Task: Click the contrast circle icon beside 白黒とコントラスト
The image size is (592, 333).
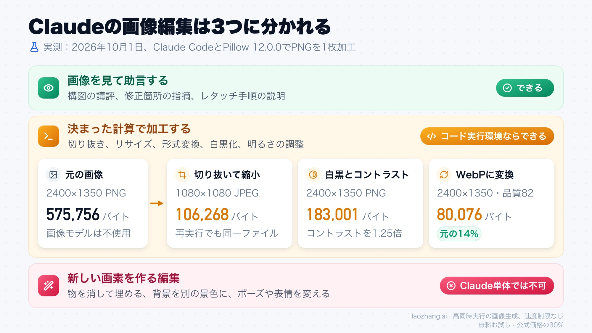Action: coord(313,175)
